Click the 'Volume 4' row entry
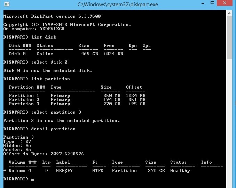 pyautogui.click(x=20, y=171)
